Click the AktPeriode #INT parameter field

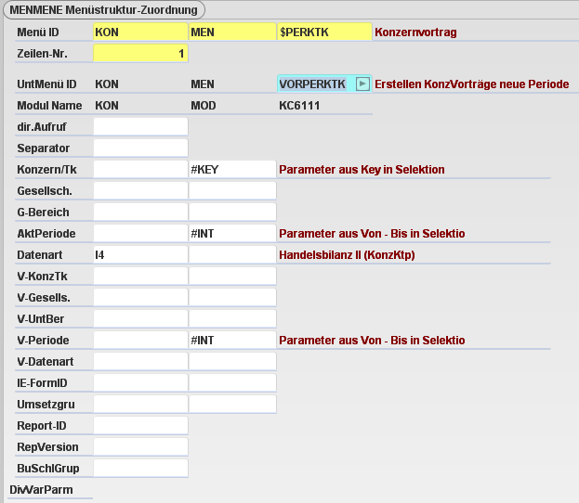[x=232, y=234]
